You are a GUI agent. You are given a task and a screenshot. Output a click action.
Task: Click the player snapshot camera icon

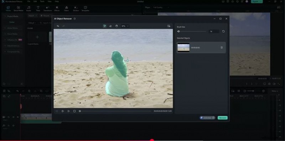tap(269, 84)
